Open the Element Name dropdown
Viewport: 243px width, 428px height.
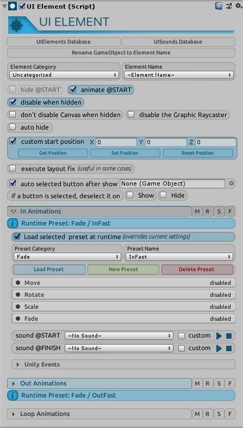[x=179, y=75]
